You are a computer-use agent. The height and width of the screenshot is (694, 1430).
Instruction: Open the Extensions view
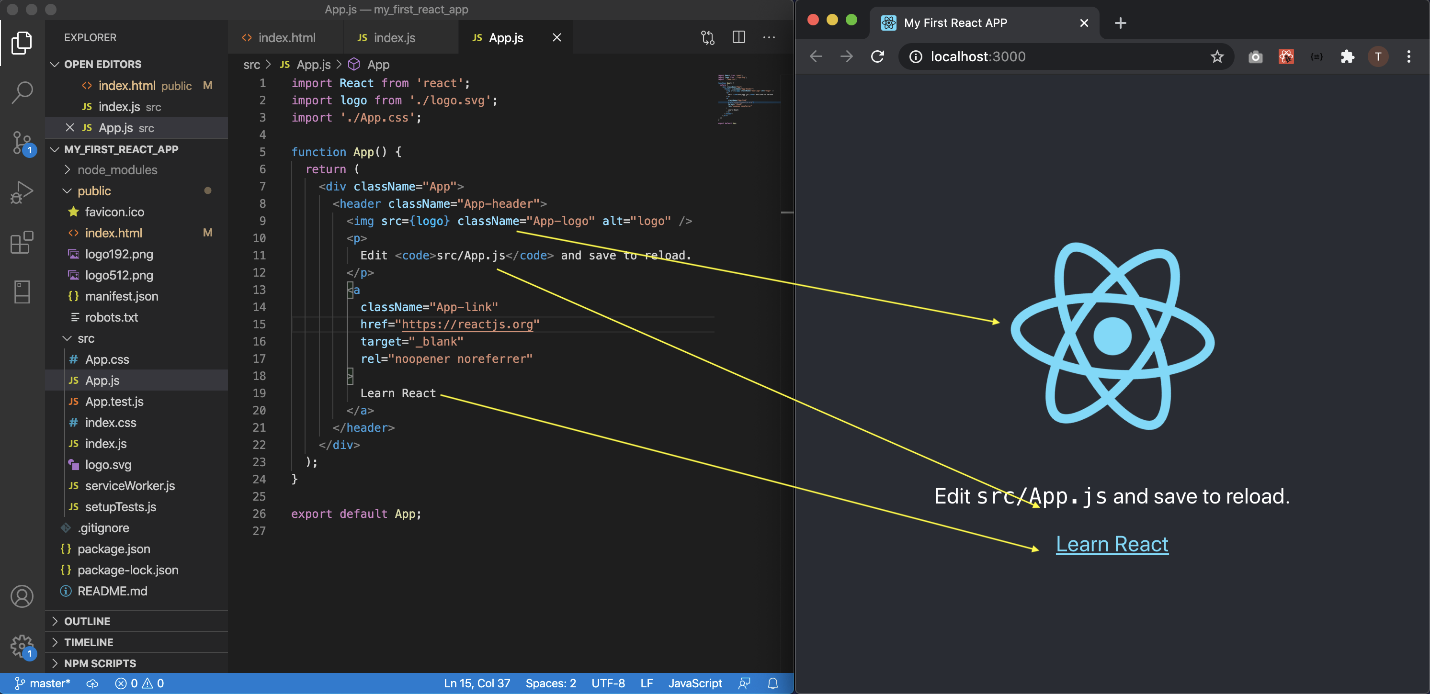coord(22,242)
